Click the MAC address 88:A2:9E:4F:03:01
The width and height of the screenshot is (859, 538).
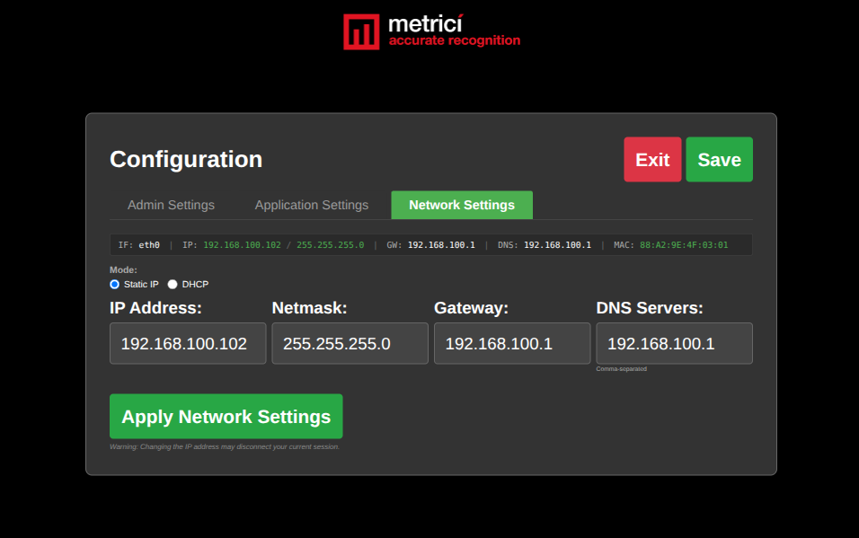click(684, 245)
